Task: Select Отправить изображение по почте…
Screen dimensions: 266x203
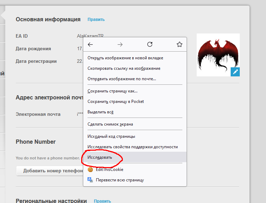Action: [x=135, y=79]
